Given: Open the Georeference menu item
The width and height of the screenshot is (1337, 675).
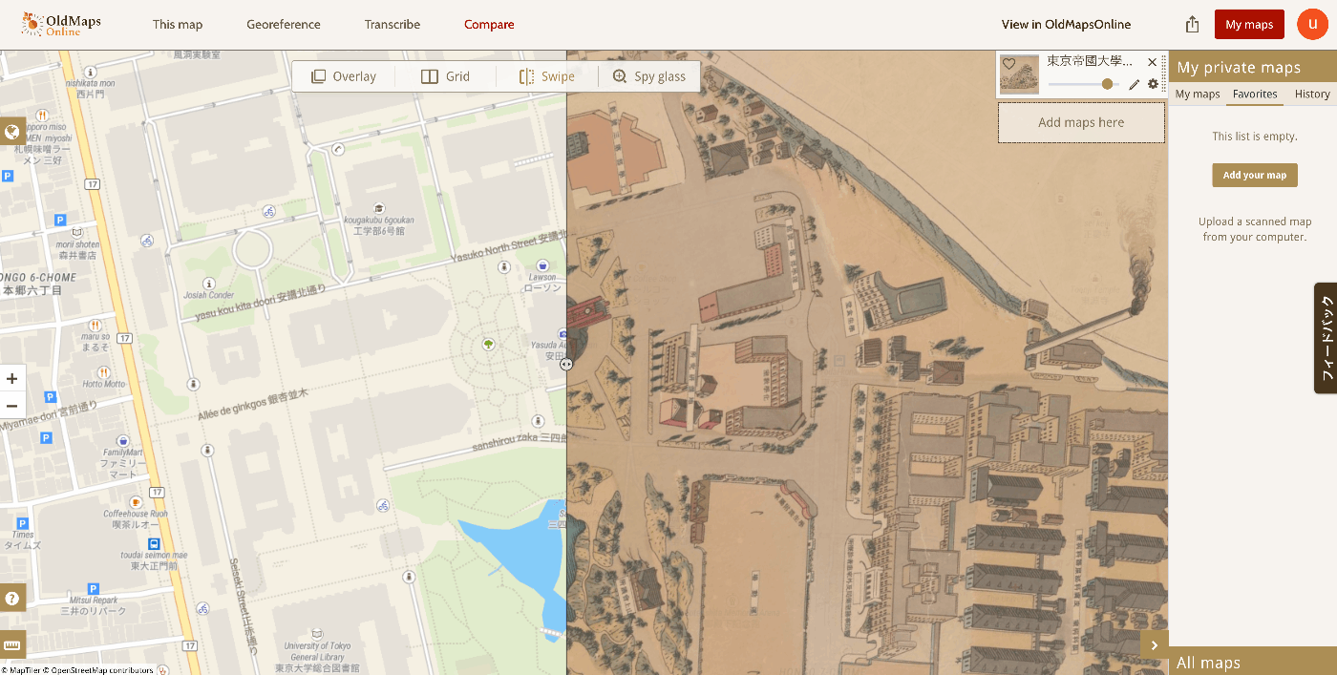Looking at the screenshot, I should click(x=284, y=25).
